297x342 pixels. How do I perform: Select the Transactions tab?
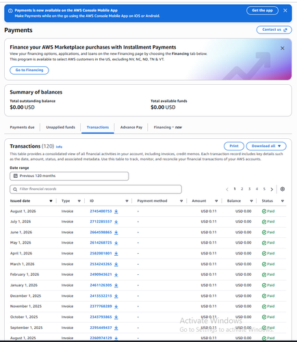(x=98, y=127)
